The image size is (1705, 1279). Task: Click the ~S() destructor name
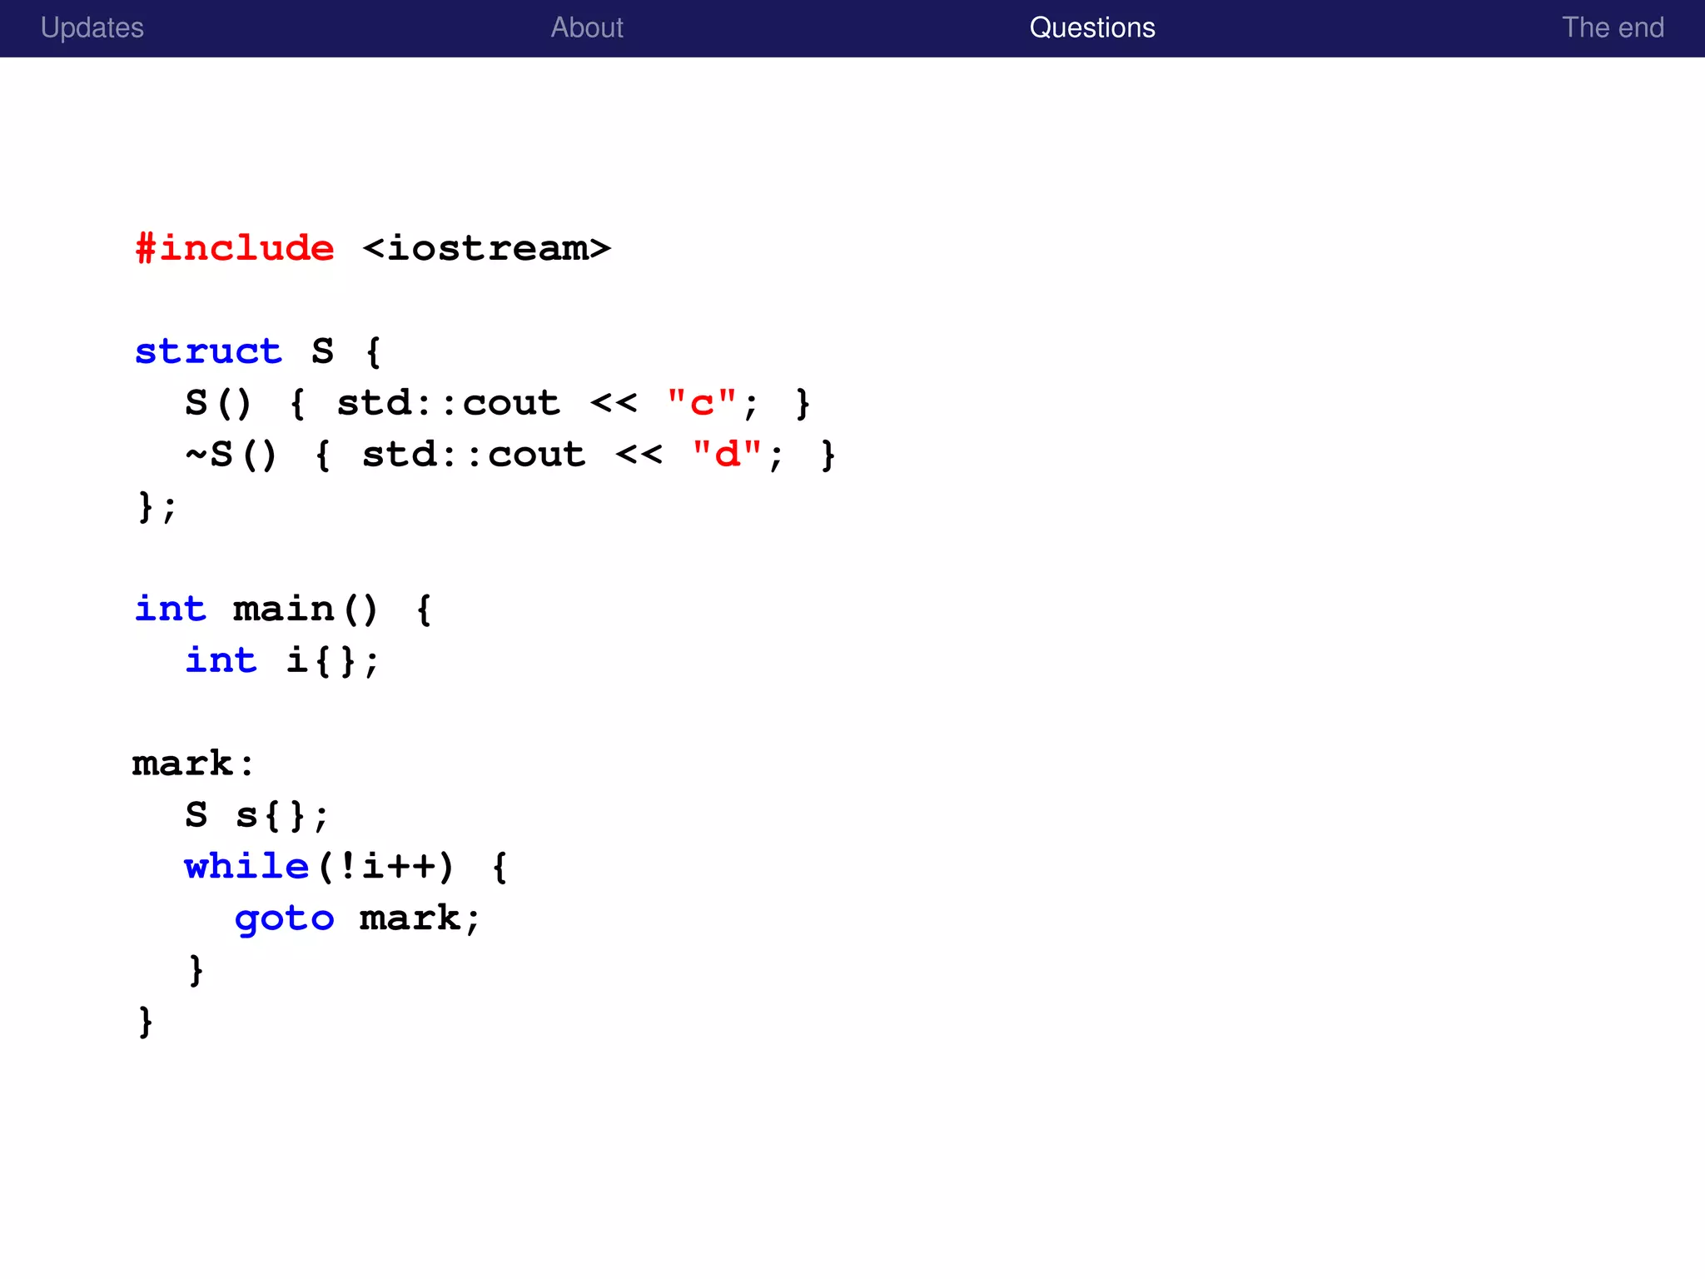[231, 455]
